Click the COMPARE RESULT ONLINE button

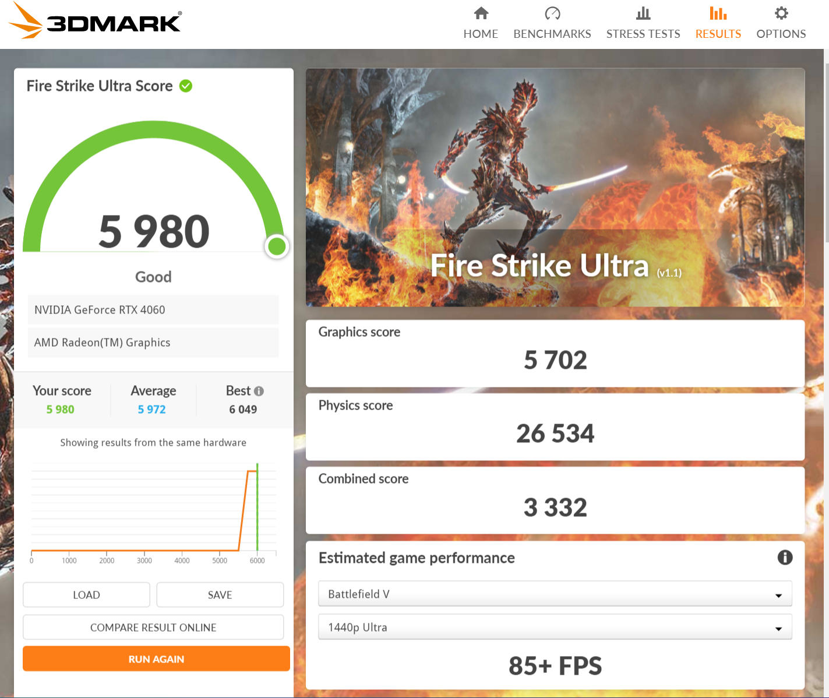point(153,628)
